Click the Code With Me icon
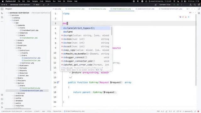The width and height of the screenshot is (201, 113). click(x=191, y=5)
